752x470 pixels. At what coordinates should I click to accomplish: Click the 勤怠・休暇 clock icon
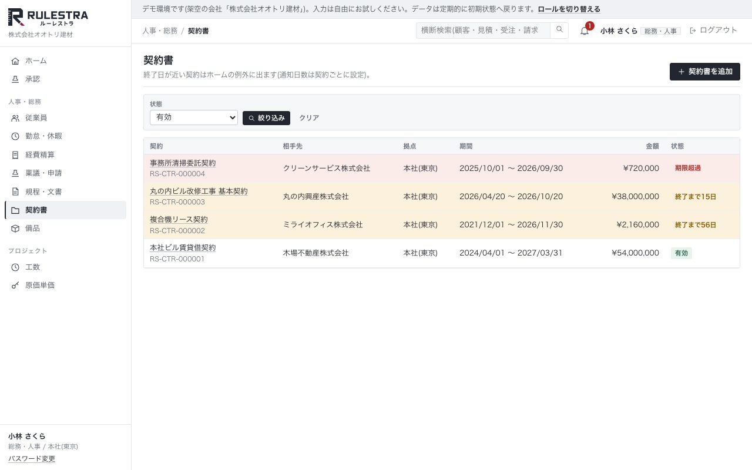15,136
